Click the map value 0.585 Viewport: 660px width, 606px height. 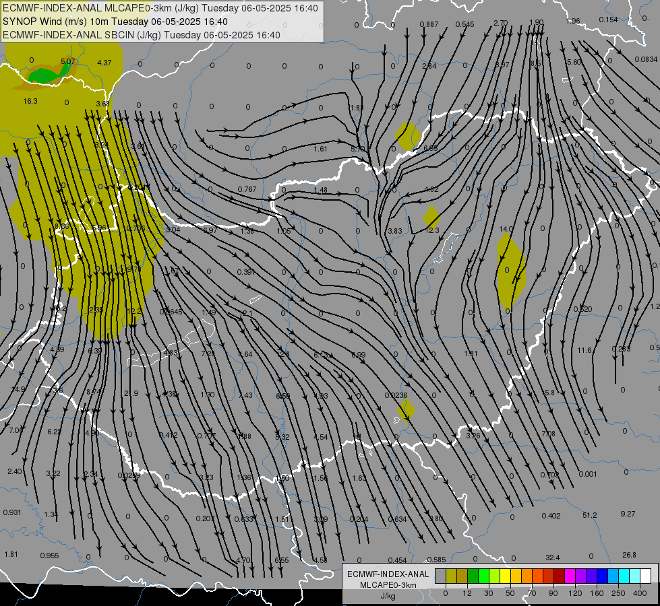point(436,560)
